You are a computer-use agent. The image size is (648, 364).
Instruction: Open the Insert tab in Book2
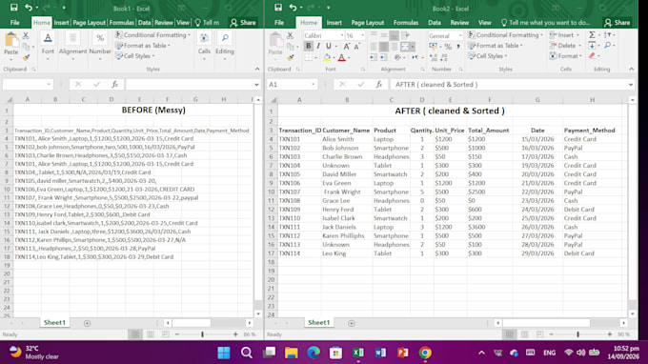334,23
